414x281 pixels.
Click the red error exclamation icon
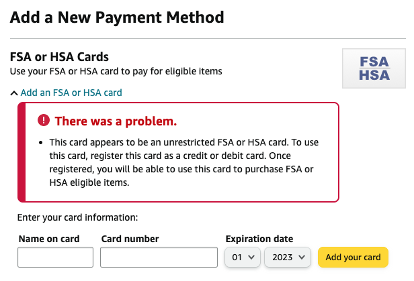click(44, 121)
